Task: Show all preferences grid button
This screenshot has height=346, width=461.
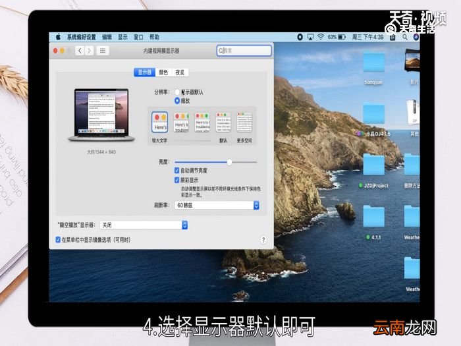Action: click(103, 51)
